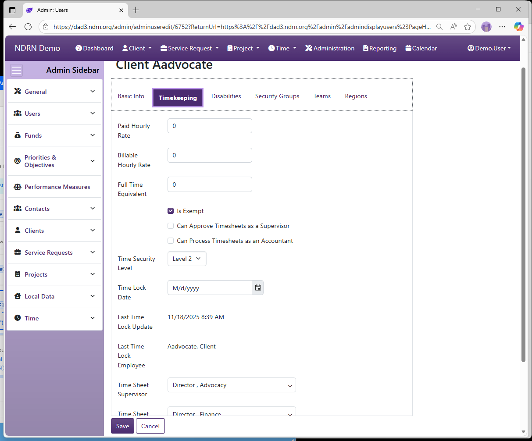Open the Project navbar menu

coord(243,48)
